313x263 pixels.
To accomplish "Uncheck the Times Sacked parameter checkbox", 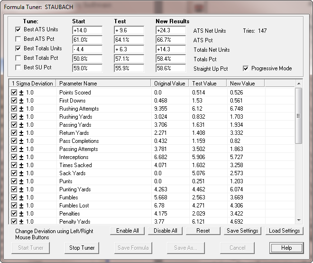I will (x=14, y=165).
